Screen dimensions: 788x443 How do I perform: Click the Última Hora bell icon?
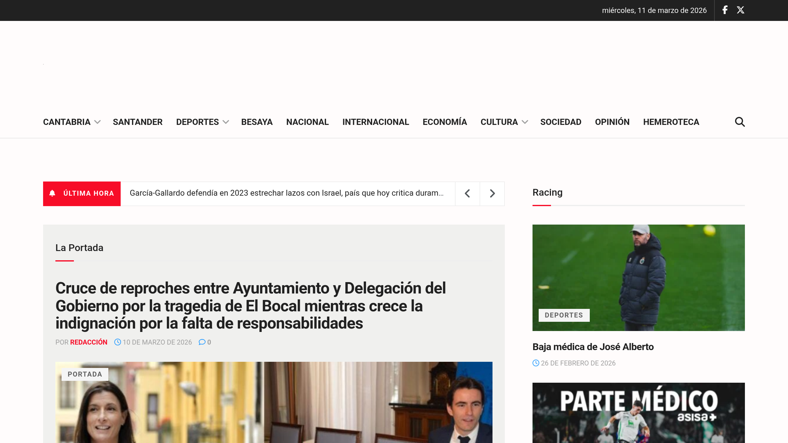(52, 193)
